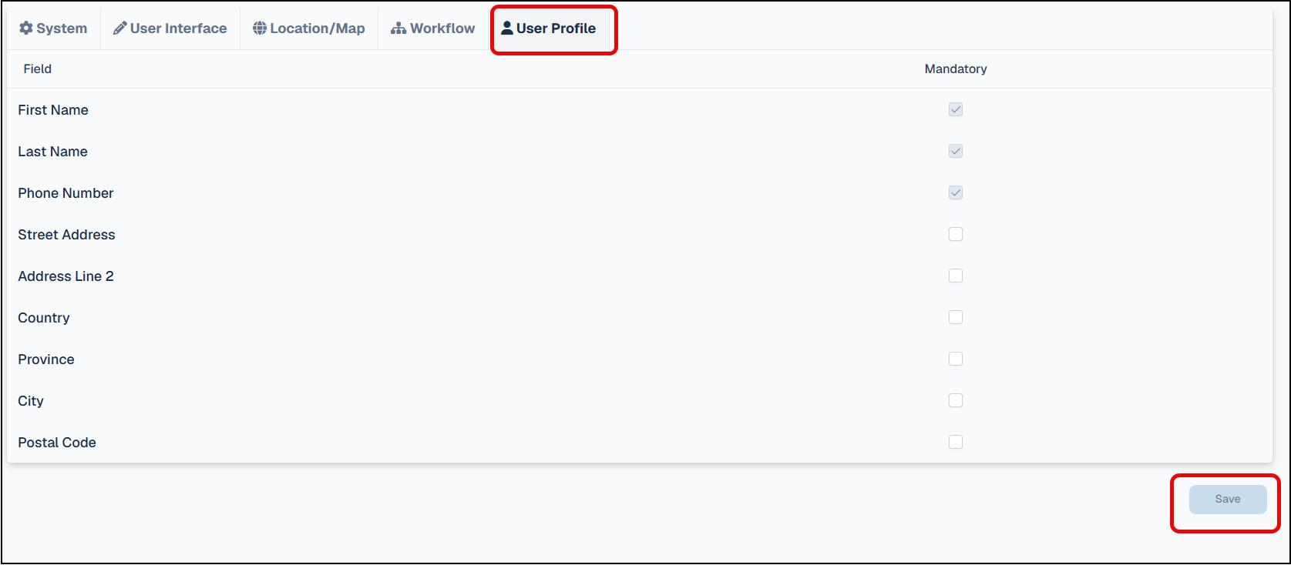Click the Save button

(1228, 500)
